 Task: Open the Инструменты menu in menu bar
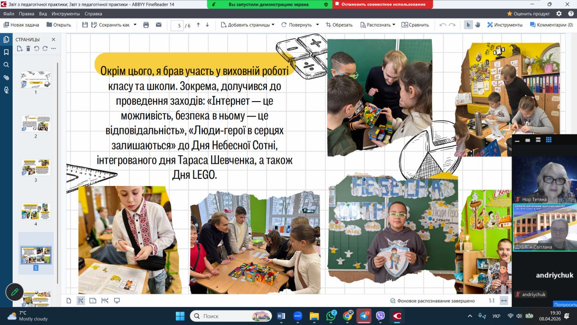coord(66,14)
